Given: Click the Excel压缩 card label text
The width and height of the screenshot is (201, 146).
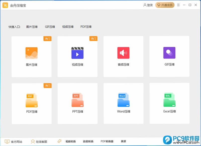Looking at the screenshot, I should [x=170, y=111].
